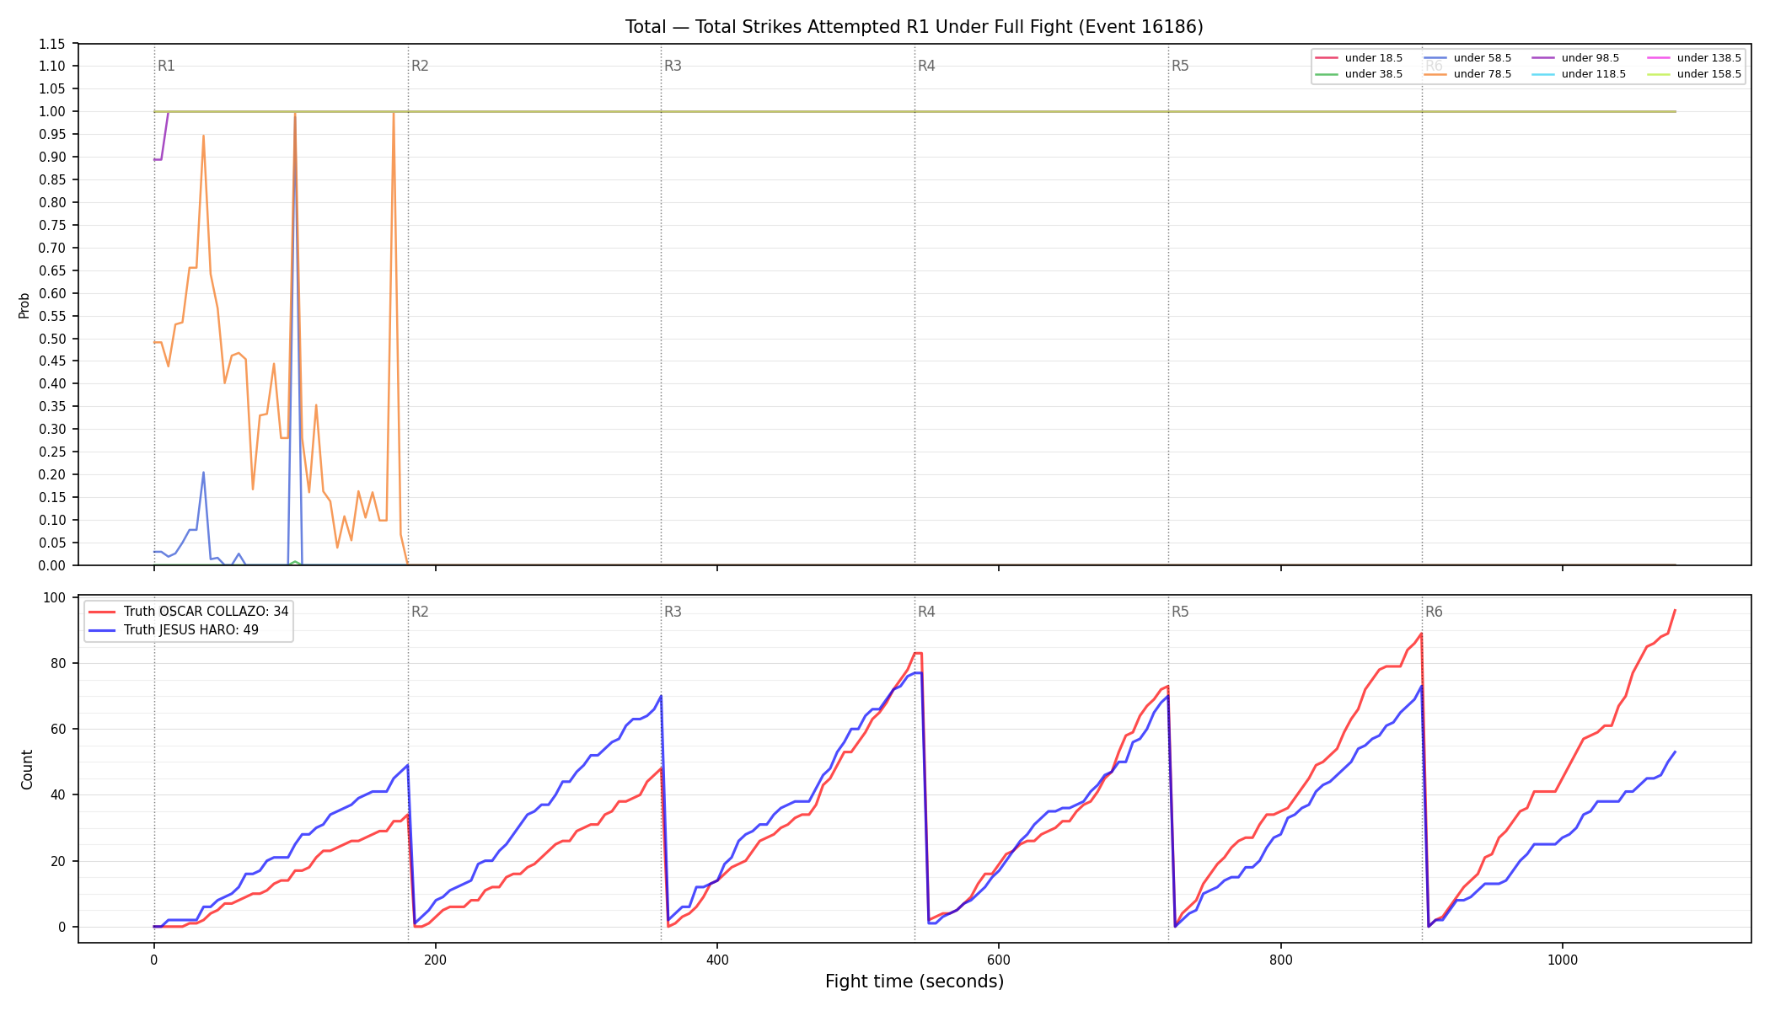Click the R4 round label in top chart
The width and height of the screenshot is (1770, 1011).
click(926, 66)
